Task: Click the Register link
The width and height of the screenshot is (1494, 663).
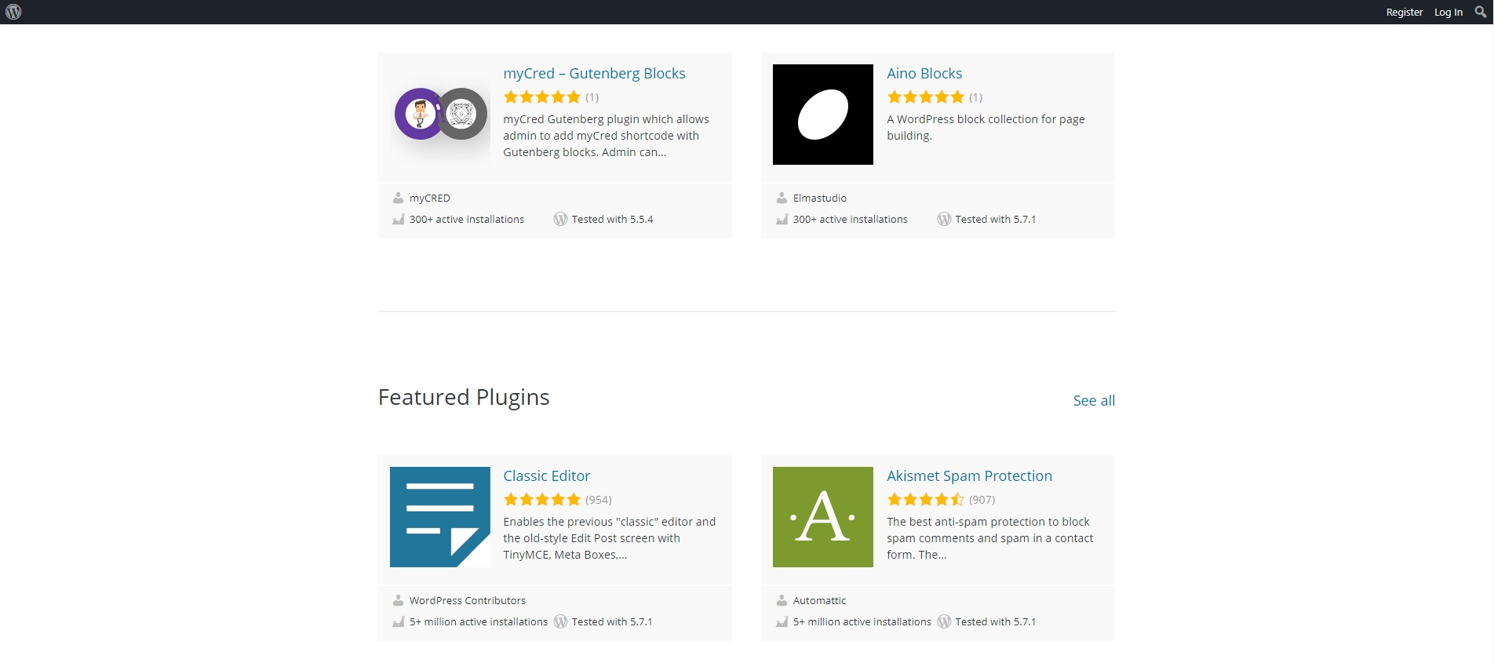Action: coord(1404,12)
